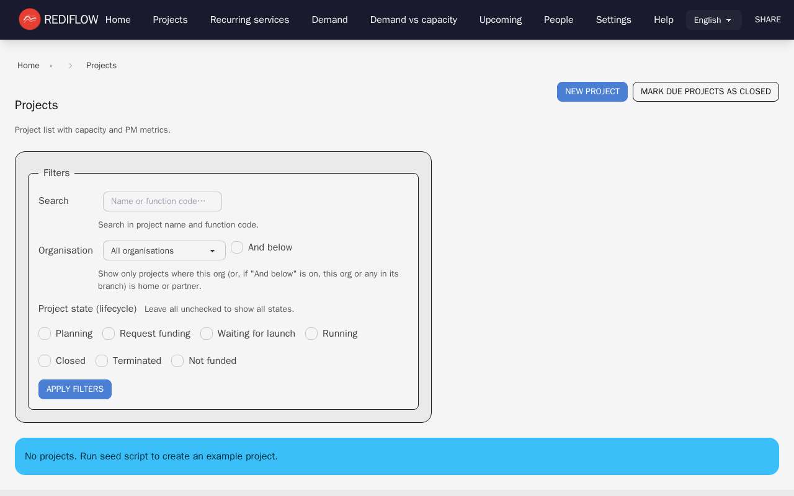The height and width of the screenshot is (496, 794).
Task: Check the Not funded state
Action: [x=177, y=361]
